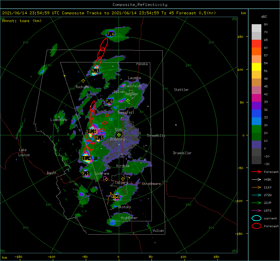Click the 9.1 storm top label left of Cochrane
The height and width of the screenshot is (261, 280).
[x=85, y=173]
